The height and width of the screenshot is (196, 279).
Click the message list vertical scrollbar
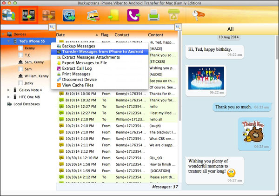(179, 77)
